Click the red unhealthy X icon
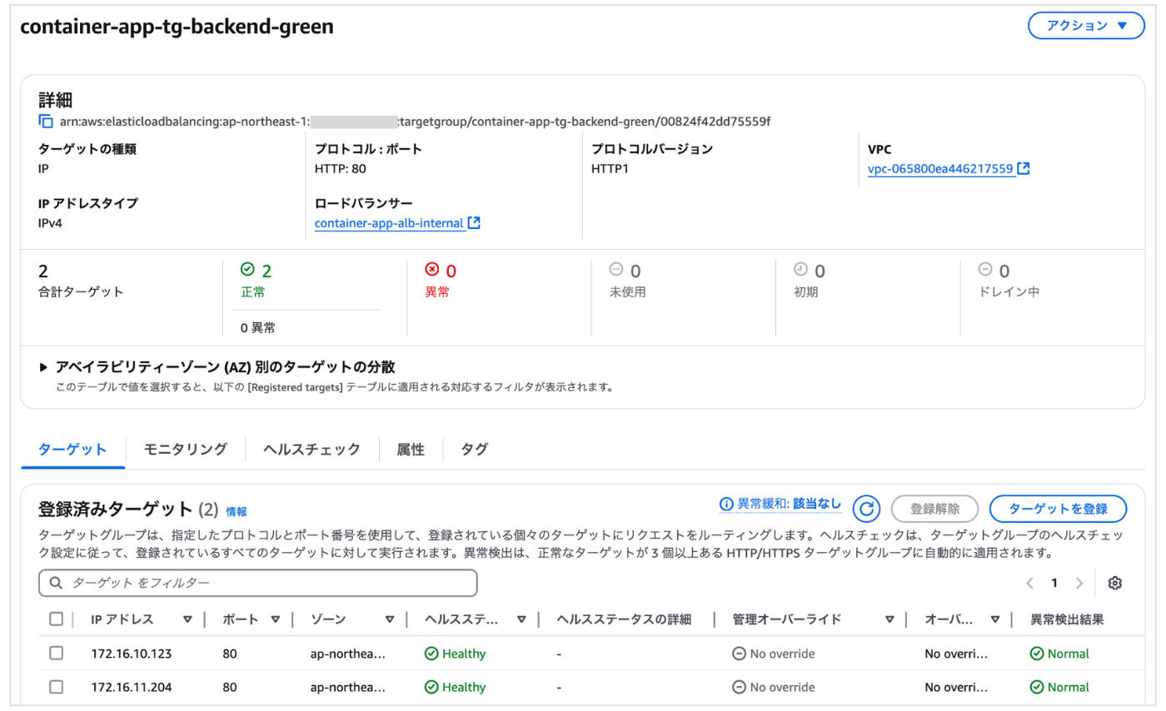1166x711 pixels. tap(431, 269)
